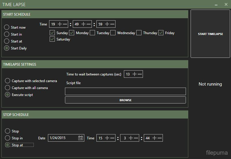Select the Start now radio option
The image size is (231, 159).
(7, 27)
